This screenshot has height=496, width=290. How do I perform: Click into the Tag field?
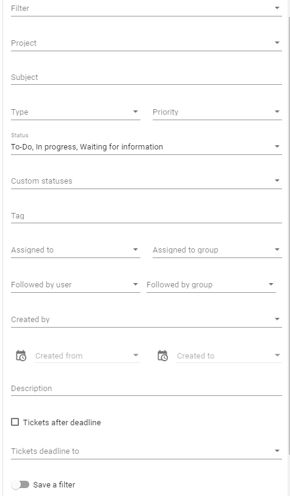coord(147,216)
